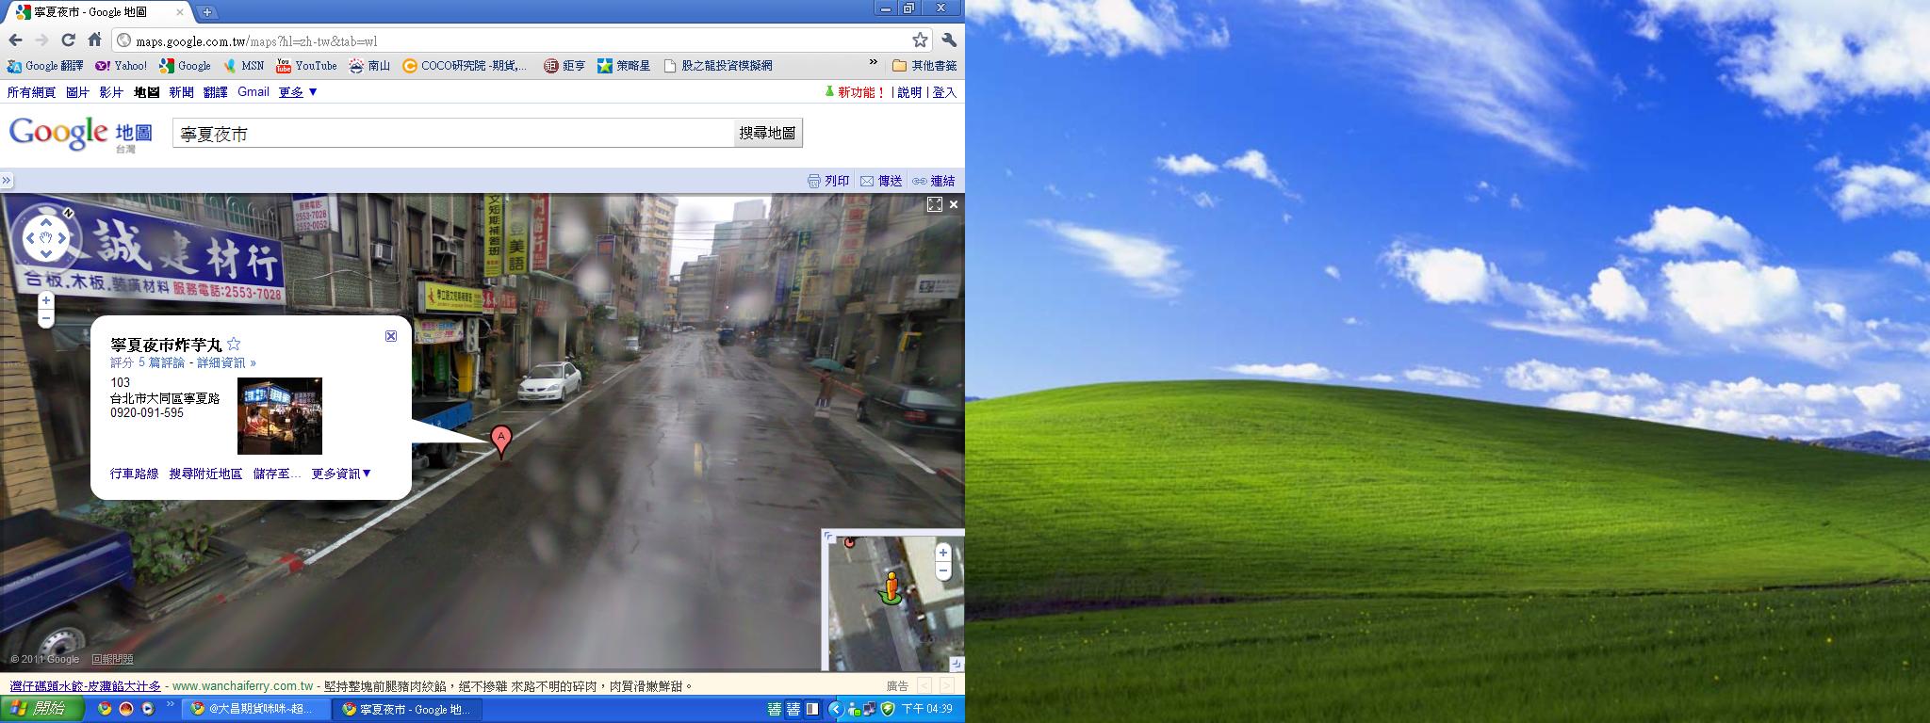
Task: Show more hidden bookmarks chevron
Action: [x=874, y=64]
